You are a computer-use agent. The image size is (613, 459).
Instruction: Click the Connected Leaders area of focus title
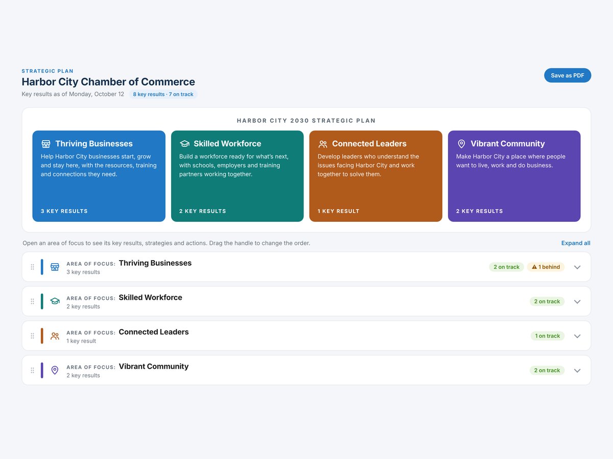pyautogui.click(x=154, y=332)
